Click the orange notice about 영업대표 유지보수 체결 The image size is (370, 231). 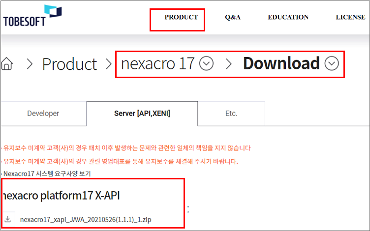(121, 161)
